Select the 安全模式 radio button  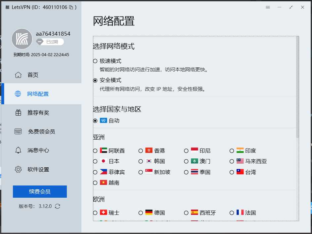click(95, 80)
